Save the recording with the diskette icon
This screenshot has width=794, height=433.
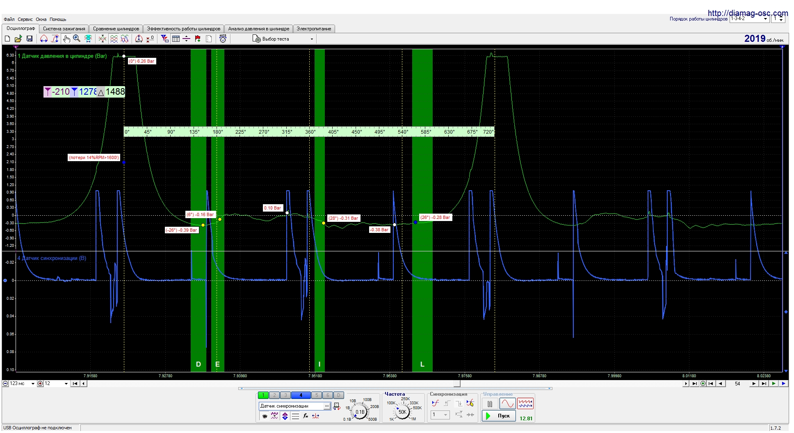click(30, 39)
